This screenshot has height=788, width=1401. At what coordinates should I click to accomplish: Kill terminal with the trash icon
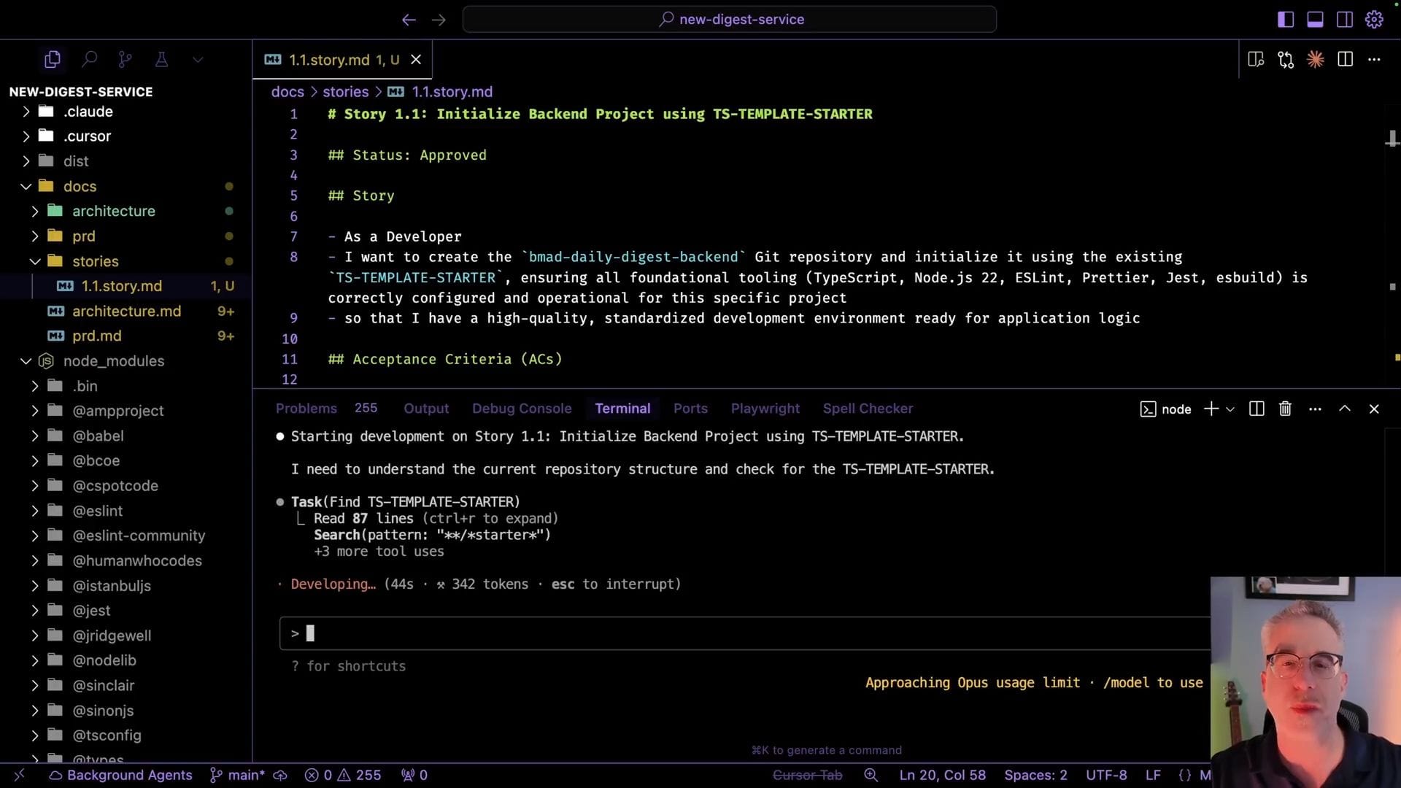tap(1285, 409)
